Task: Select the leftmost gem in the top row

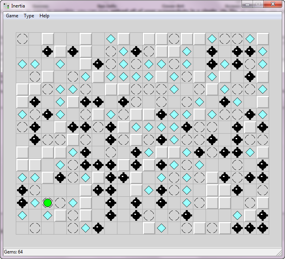Action: tap(111, 39)
